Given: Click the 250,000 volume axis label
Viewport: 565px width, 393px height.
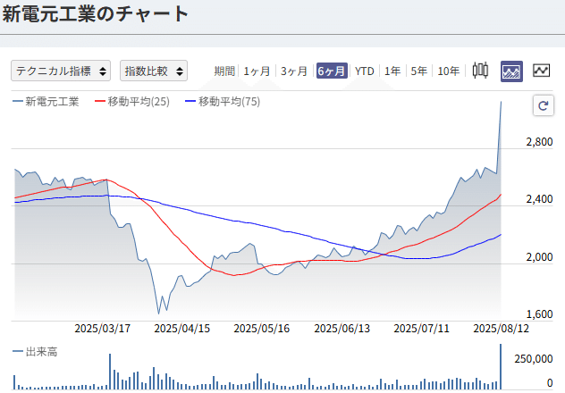Looking at the screenshot, I should pyautogui.click(x=534, y=359).
